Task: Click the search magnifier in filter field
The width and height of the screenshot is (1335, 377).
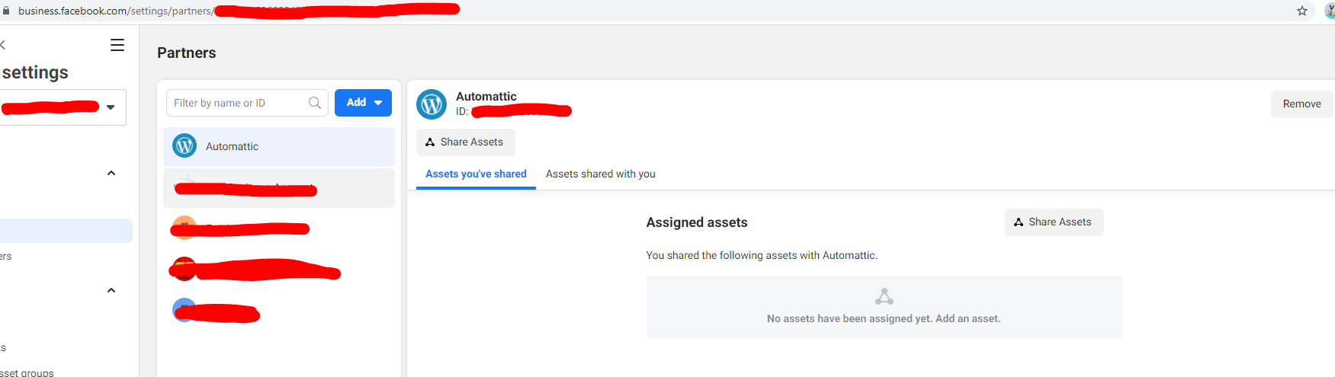Action: pyautogui.click(x=315, y=103)
